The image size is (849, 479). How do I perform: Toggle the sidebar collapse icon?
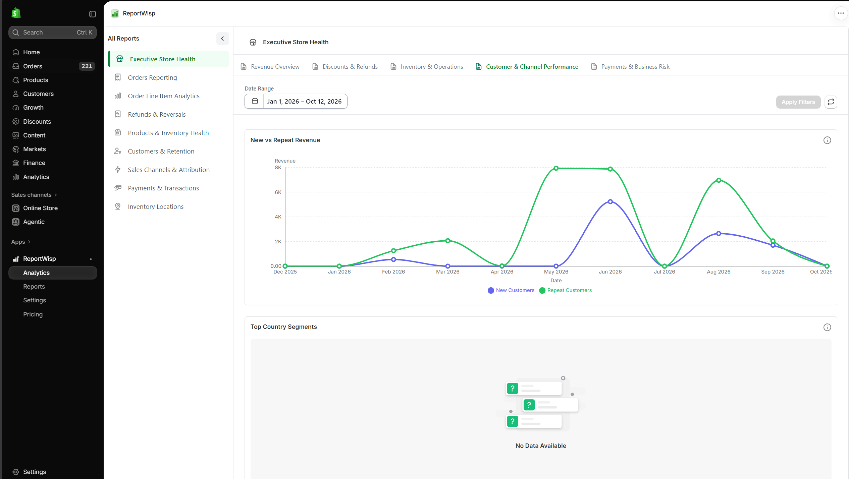coord(93,14)
